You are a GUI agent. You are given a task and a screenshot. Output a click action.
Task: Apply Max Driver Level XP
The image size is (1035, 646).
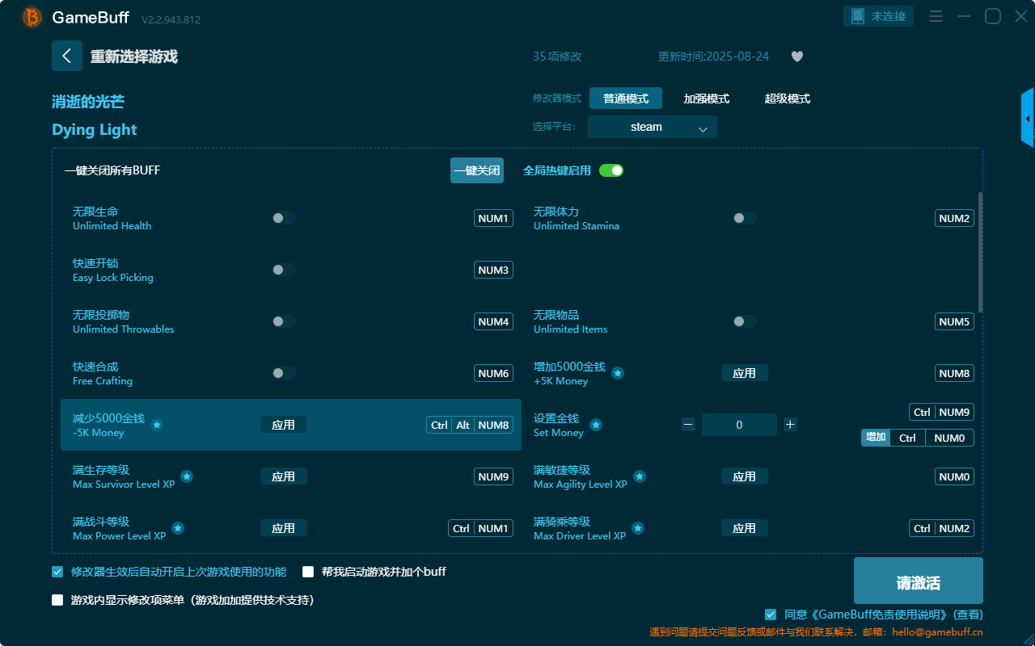pos(745,528)
